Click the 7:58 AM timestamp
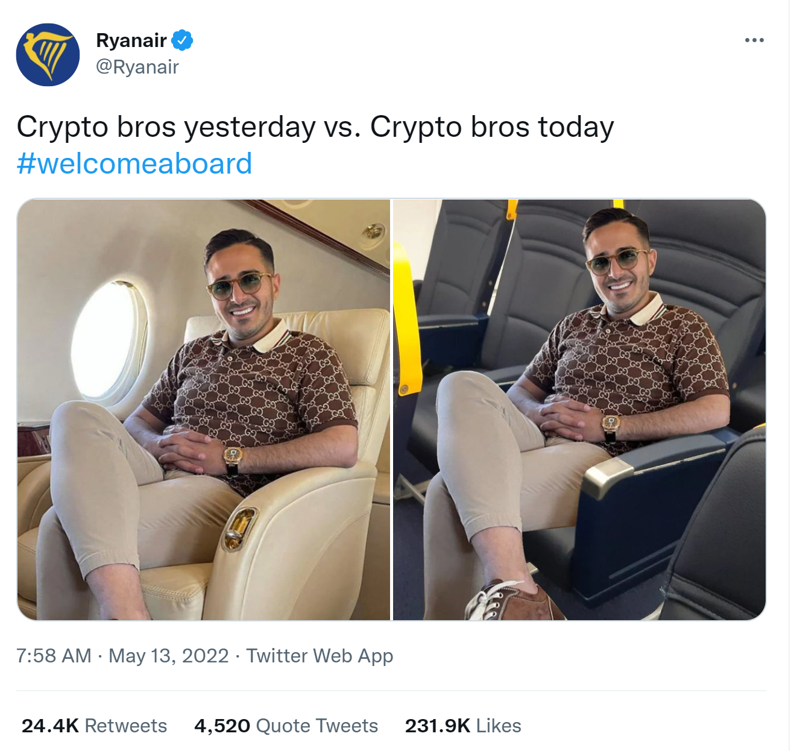The image size is (791, 751). [54, 655]
